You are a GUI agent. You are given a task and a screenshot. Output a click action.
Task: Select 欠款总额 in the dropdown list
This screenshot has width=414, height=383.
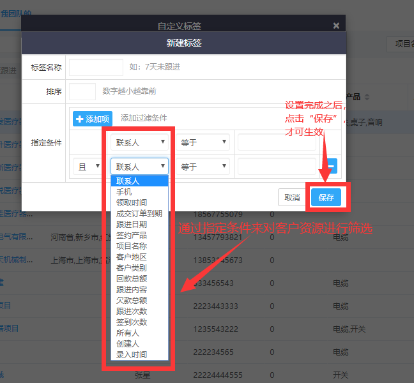point(139,301)
